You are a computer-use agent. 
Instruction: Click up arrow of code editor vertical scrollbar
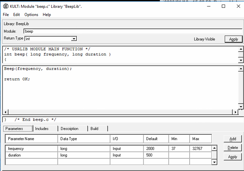241,69
